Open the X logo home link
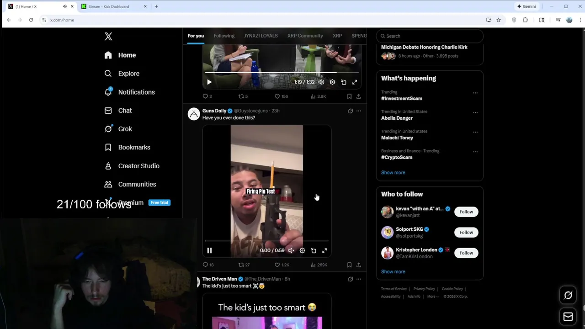This screenshot has width=585, height=329. (108, 37)
